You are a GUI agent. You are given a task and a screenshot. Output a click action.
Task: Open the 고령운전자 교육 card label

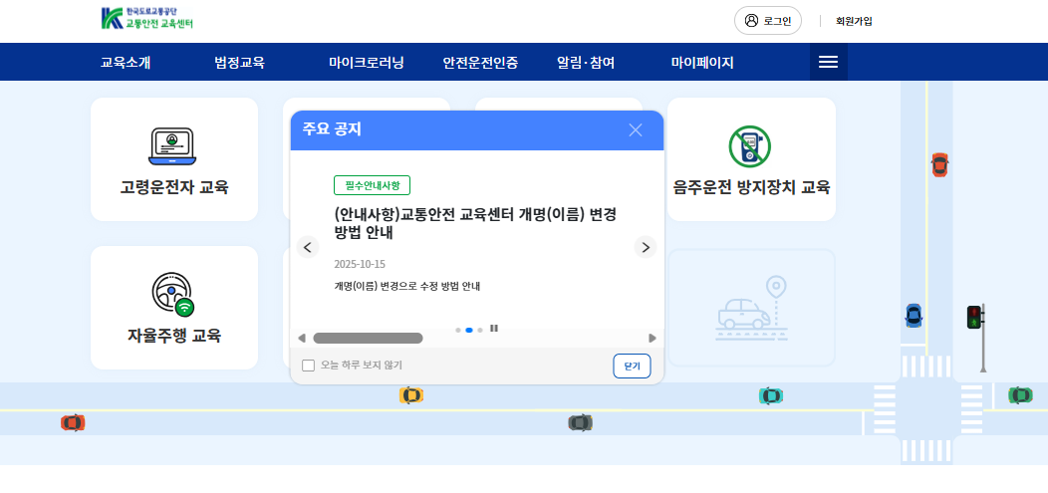coord(174,187)
